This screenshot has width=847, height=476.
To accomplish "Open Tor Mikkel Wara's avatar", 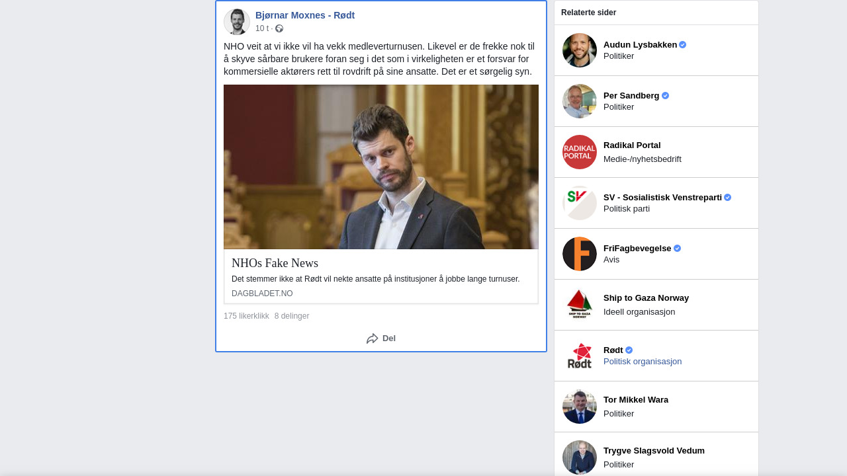I will point(580,407).
